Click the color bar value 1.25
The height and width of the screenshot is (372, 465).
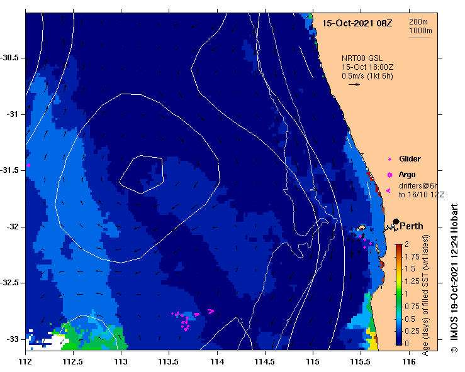412,282
